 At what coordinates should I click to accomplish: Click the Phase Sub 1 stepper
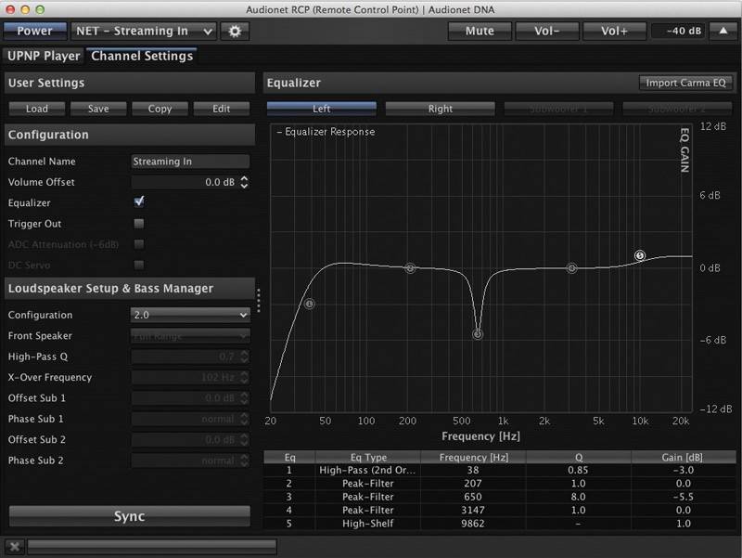coord(244,420)
